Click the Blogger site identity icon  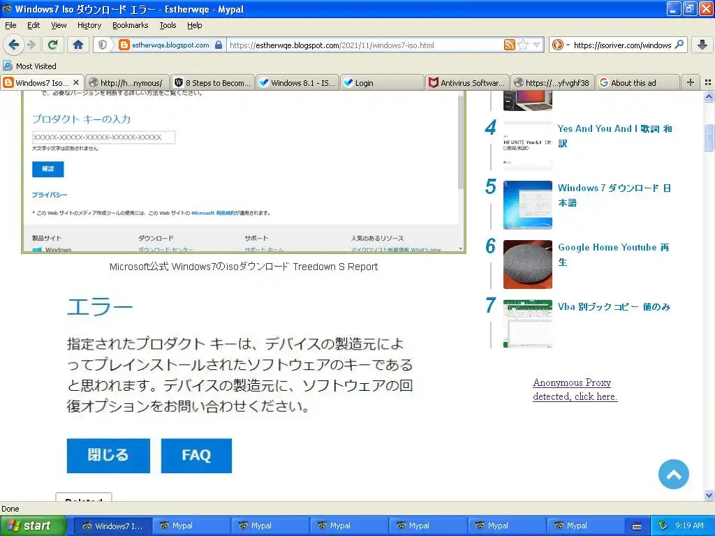click(124, 45)
